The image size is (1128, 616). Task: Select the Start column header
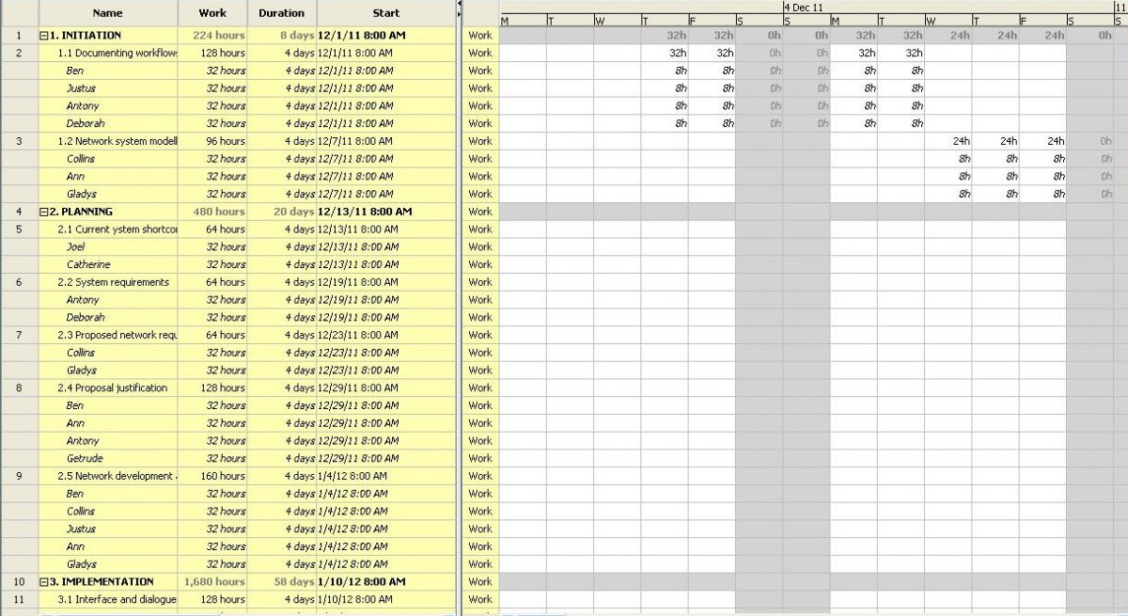point(385,13)
